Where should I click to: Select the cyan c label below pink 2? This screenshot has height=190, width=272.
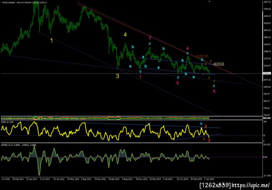click(150, 44)
